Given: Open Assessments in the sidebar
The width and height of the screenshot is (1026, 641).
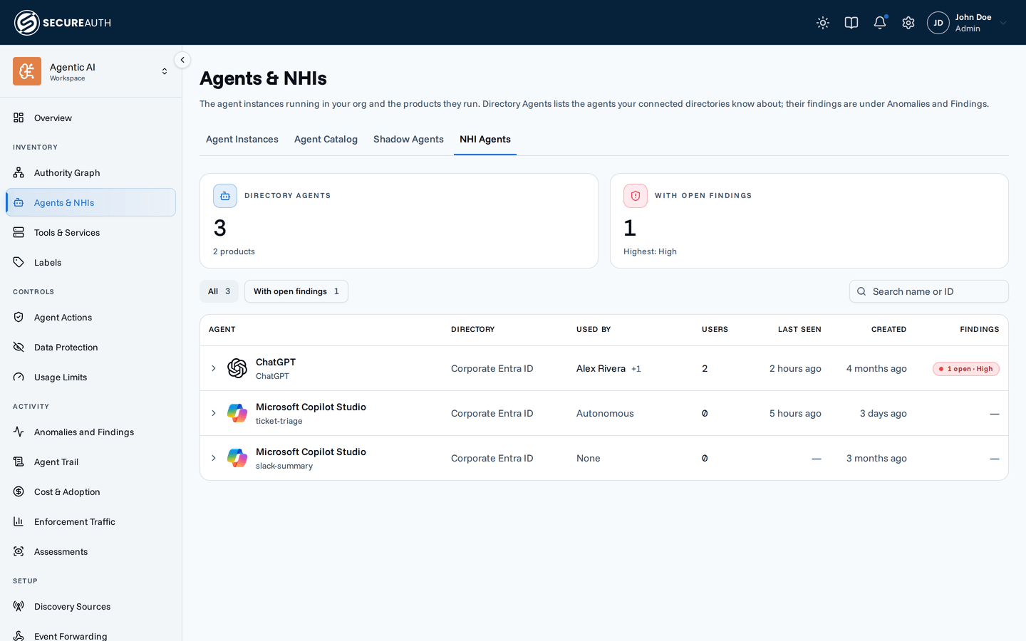Looking at the screenshot, I should [x=90, y=551].
